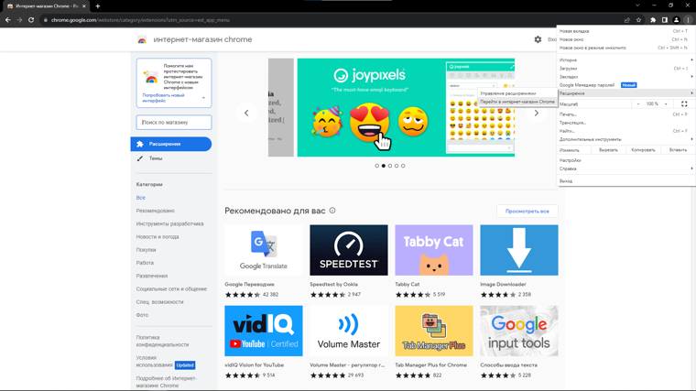The image size is (696, 391).
Task: Select Перейти в интернет-магазин Chrome
Action: pyautogui.click(x=517, y=102)
